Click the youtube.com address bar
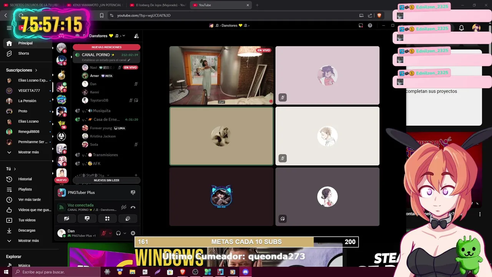 click(231, 15)
